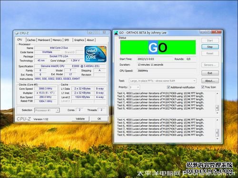The image size is (238, 178).
Task: Click up arrow of upper log scrollbar
Action: tap(217, 94)
